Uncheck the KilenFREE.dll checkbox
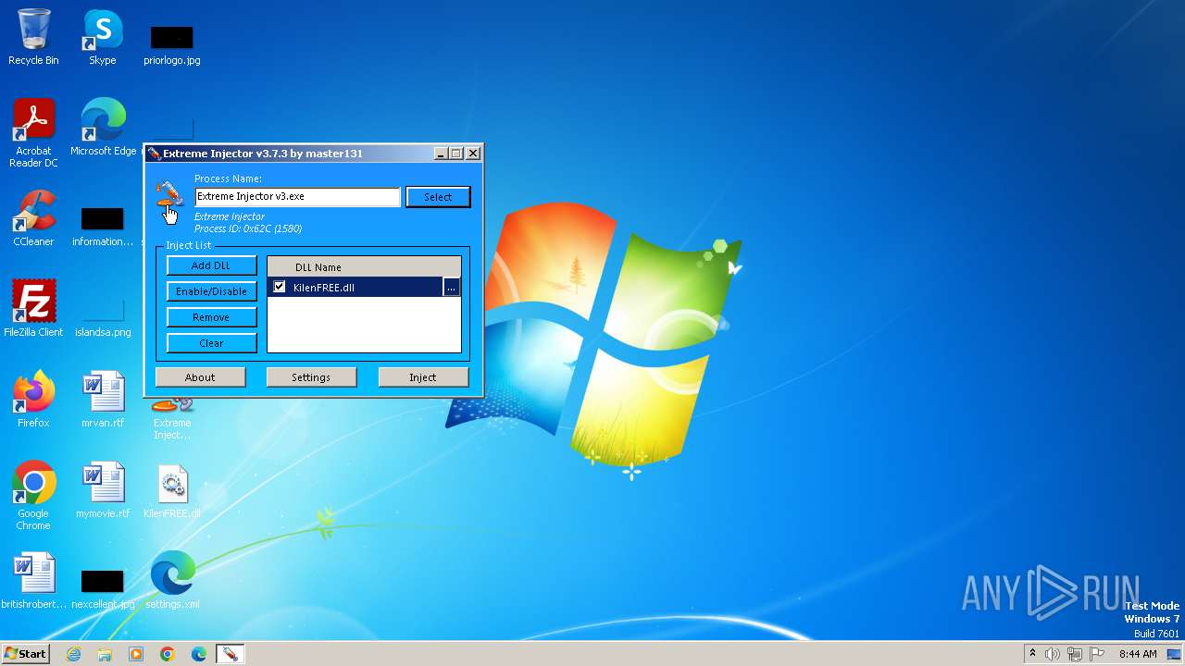This screenshot has height=666, width=1185. 280,287
